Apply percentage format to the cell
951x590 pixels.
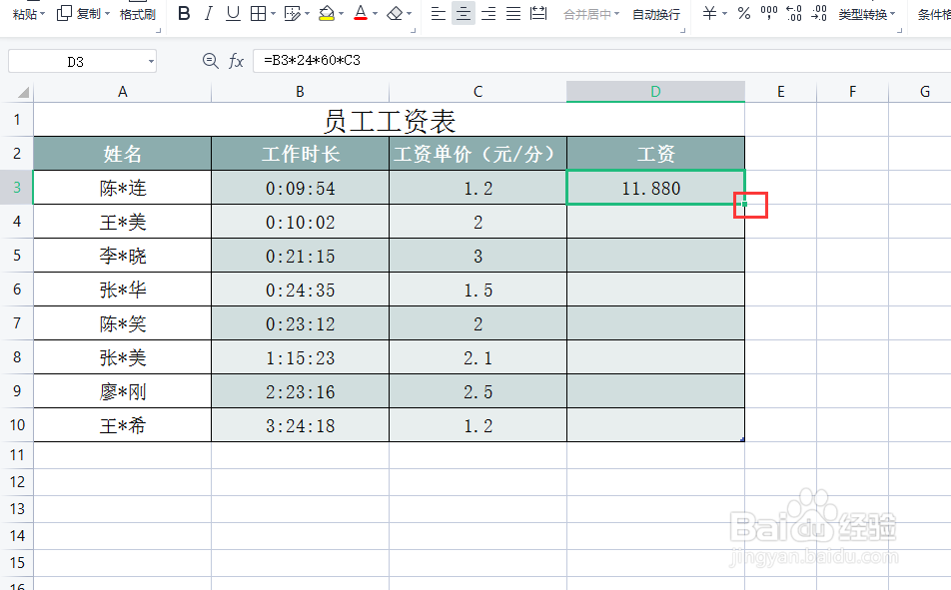[743, 14]
